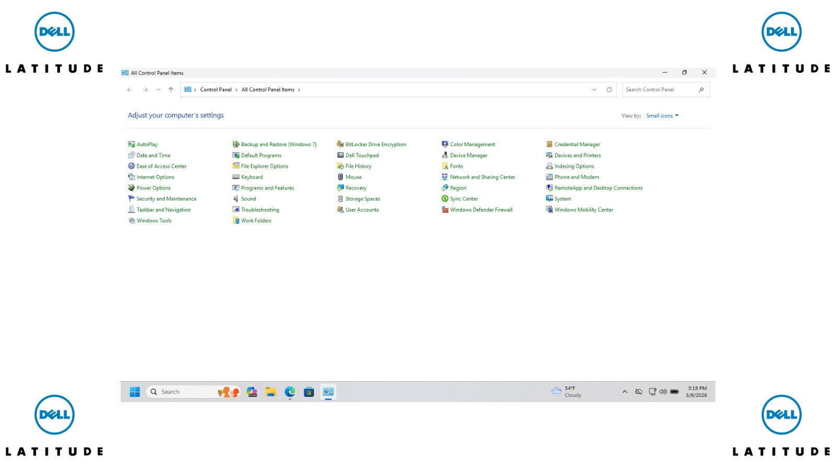
Task: Click the Credential Manager icon
Action: [550, 144]
